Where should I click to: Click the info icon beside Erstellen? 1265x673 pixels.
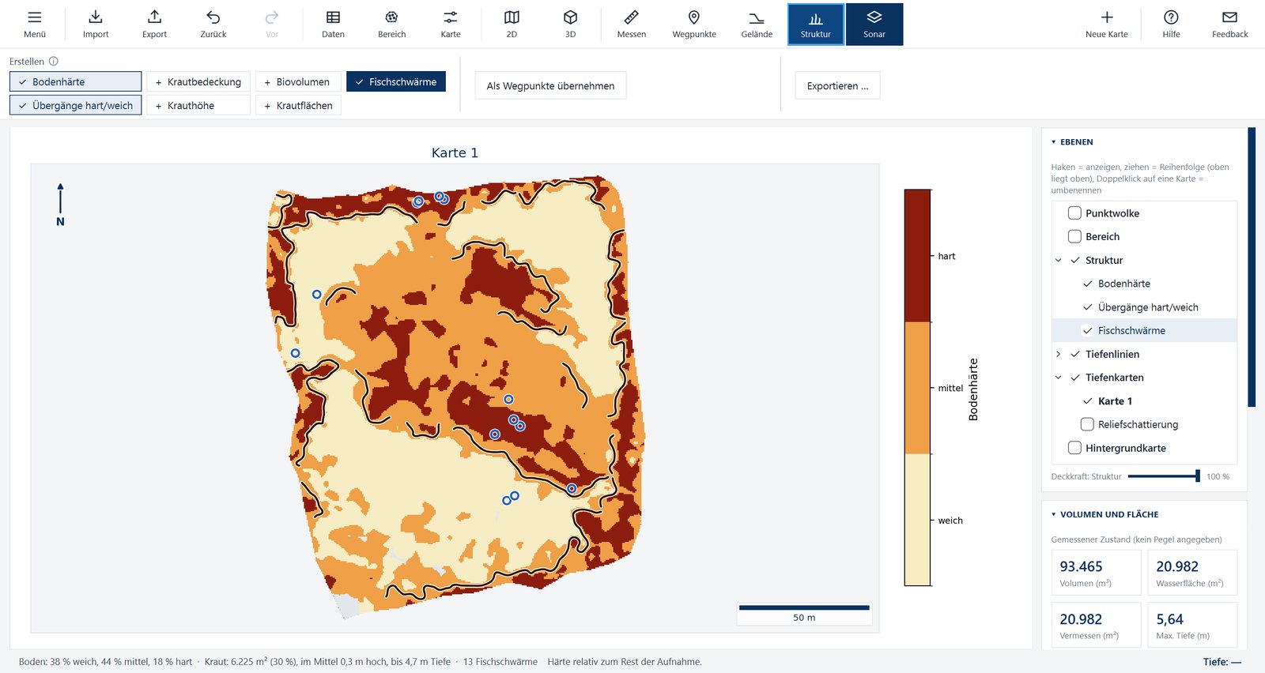[x=54, y=61]
